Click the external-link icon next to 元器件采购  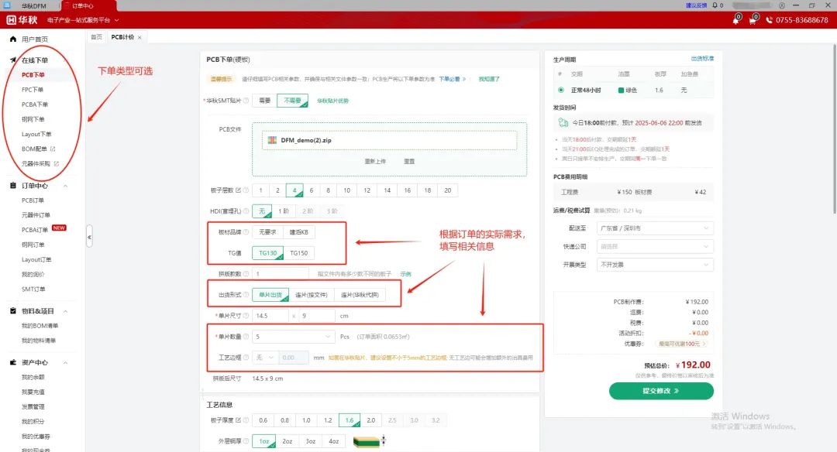(56, 163)
